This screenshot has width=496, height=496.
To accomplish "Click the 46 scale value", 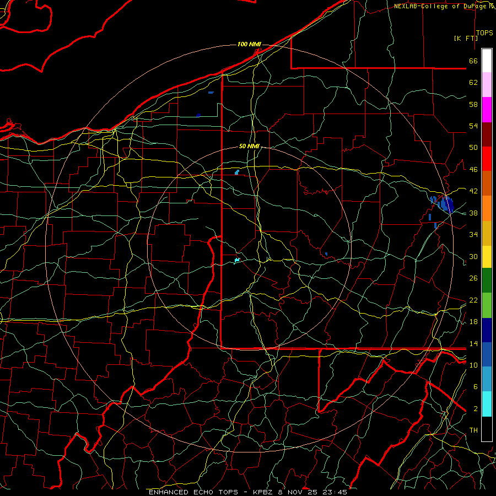I will point(473,170).
